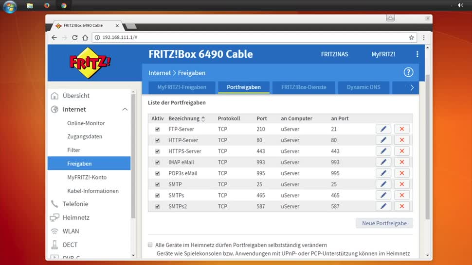Edit the POP3s eMail entry
The image size is (472, 265).
click(383, 173)
